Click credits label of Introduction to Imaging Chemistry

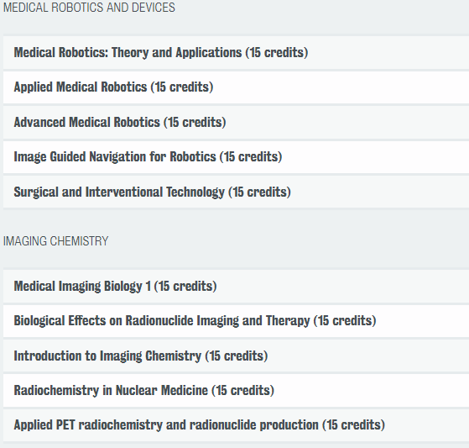click(x=237, y=356)
